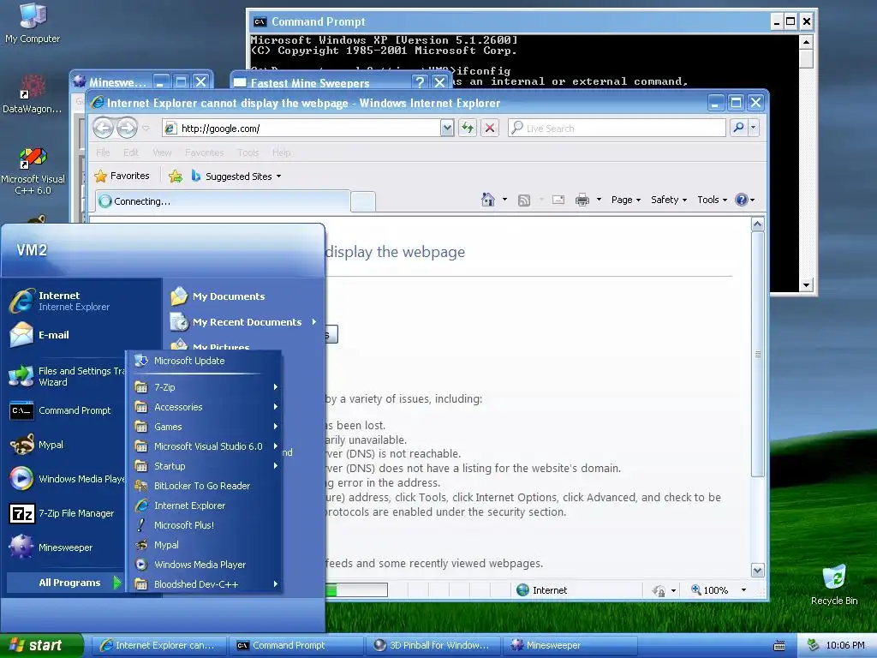Launch 7-Zip File Manager from the Start menu

pyautogui.click(x=66, y=513)
